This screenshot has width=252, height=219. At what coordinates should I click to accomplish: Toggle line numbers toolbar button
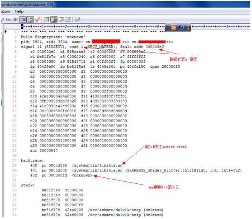(30, 19)
